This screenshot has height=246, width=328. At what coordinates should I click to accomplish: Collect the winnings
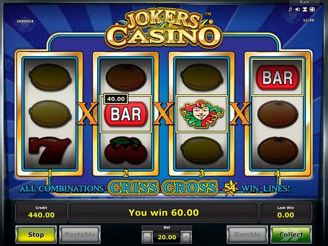point(291,235)
